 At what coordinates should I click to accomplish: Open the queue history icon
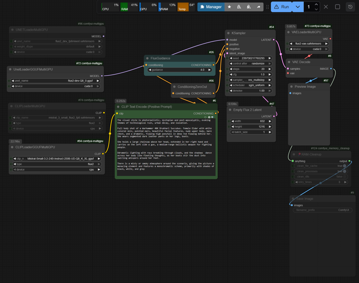pos(350,7)
